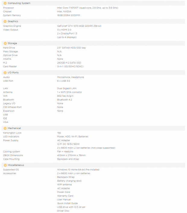Select the Dual Gigabit LAN value
Viewport: 187px width, 213px height.
click(67, 89)
